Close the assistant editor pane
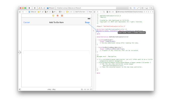 tap(153, 12)
